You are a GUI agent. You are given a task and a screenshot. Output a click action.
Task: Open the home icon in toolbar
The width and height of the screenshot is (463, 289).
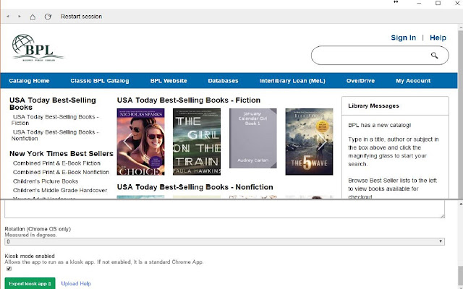(x=33, y=17)
